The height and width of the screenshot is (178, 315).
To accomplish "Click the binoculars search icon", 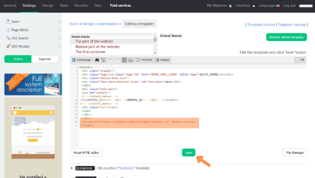I will (x=97, y=60).
